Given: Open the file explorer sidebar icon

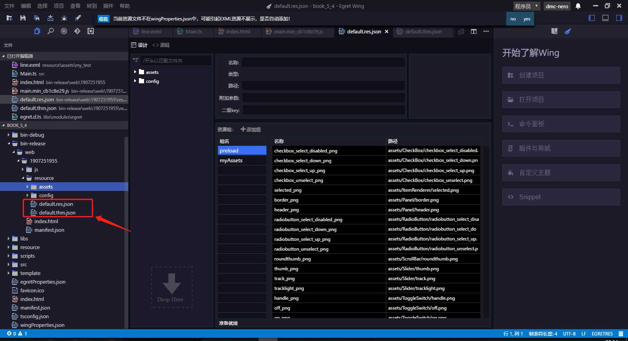Looking at the screenshot, I should click(x=37, y=31).
